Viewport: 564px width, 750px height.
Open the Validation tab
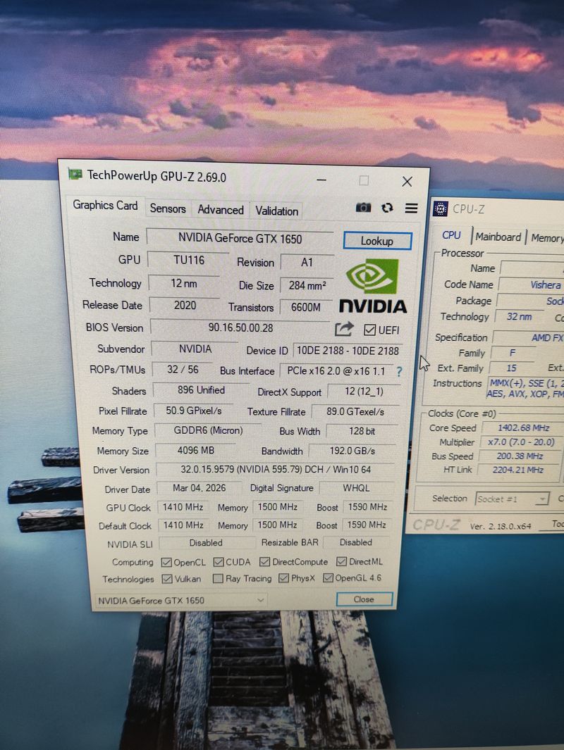click(277, 211)
